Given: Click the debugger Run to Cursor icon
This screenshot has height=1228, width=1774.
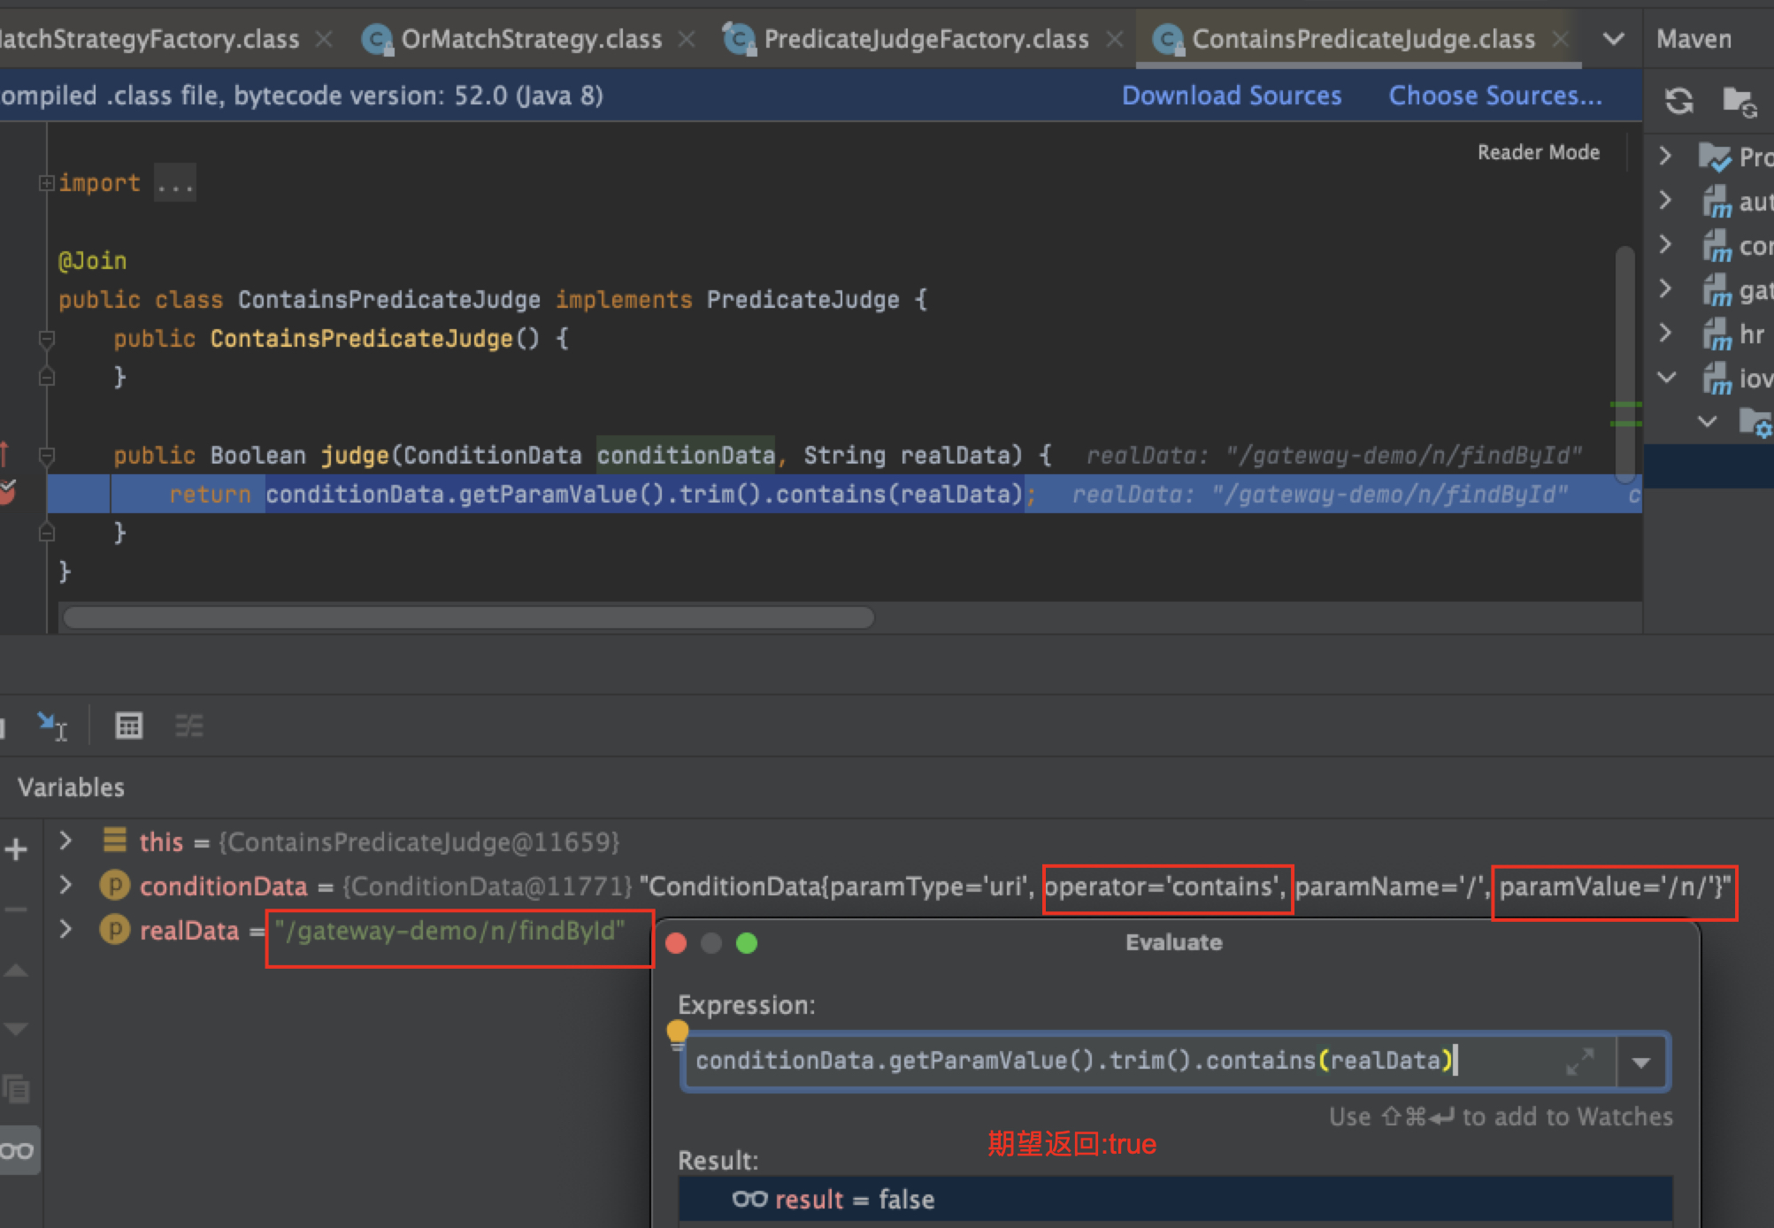Looking at the screenshot, I should click(52, 726).
